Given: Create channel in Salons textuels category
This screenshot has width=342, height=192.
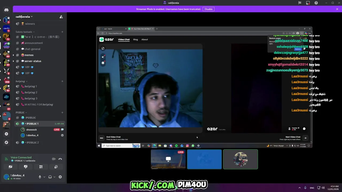Looking at the screenshot, I should [x=62, y=32].
